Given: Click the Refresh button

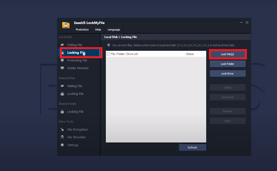Looking at the screenshot, I should pyautogui.click(x=192, y=147).
